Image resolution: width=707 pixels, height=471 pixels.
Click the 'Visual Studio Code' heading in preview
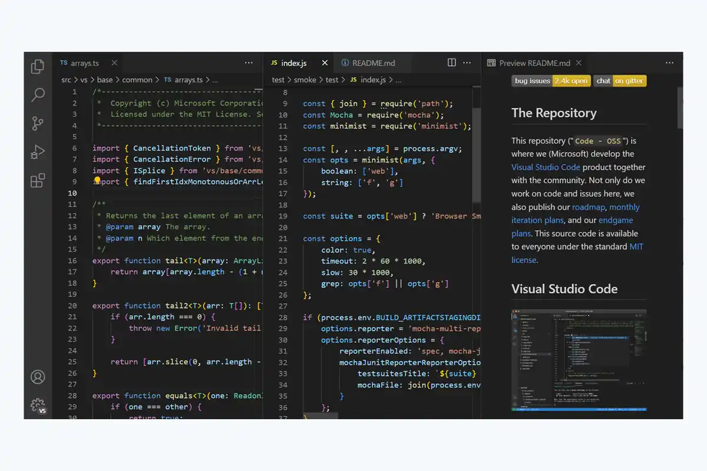[564, 289]
